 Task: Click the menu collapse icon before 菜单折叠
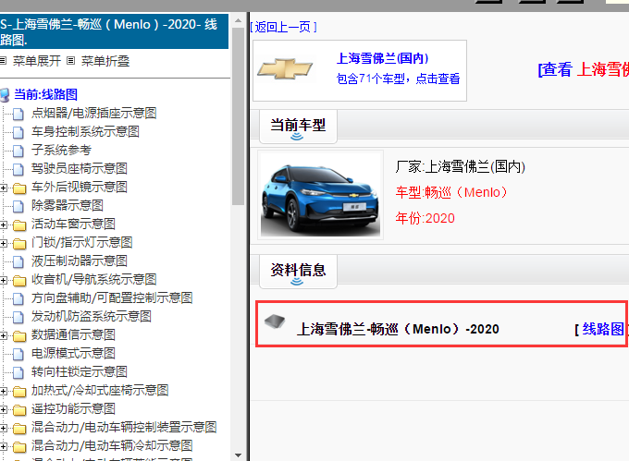[71, 61]
